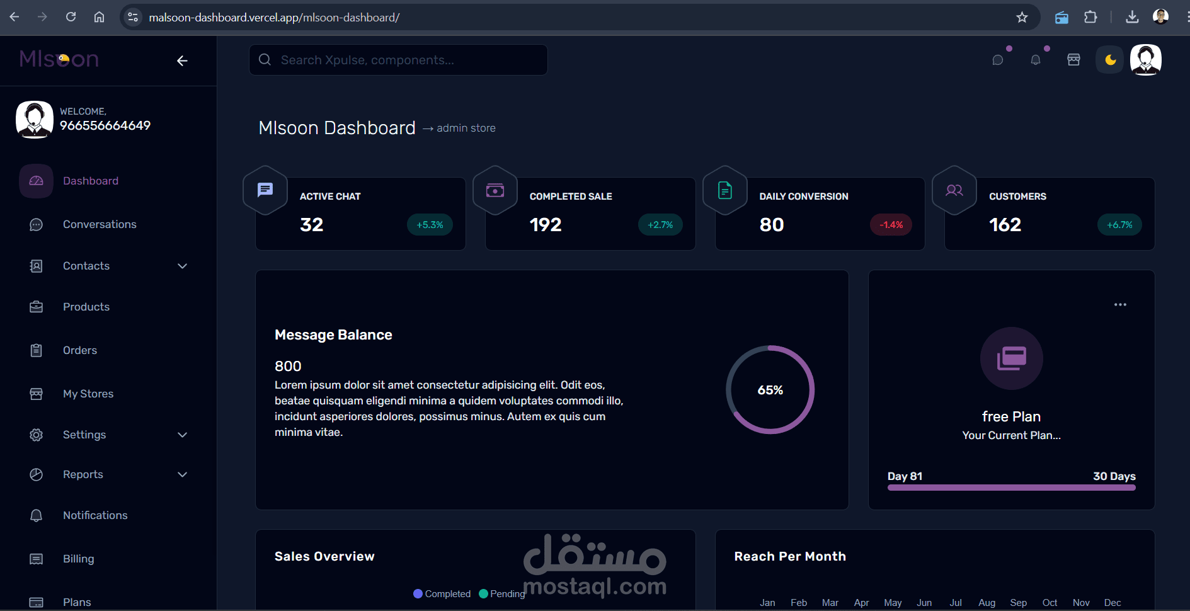The width and height of the screenshot is (1190, 611).
Task: Click the +6.7% Customers badge
Action: [1120, 225]
